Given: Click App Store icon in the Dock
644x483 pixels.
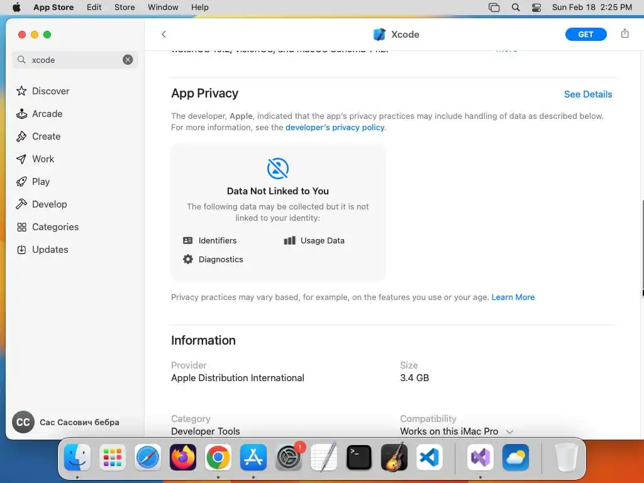Looking at the screenshot, I should click(253, 457).
